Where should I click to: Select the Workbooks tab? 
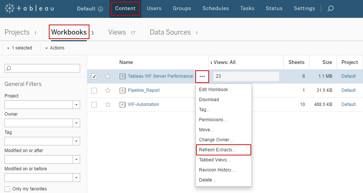[69, 32]
